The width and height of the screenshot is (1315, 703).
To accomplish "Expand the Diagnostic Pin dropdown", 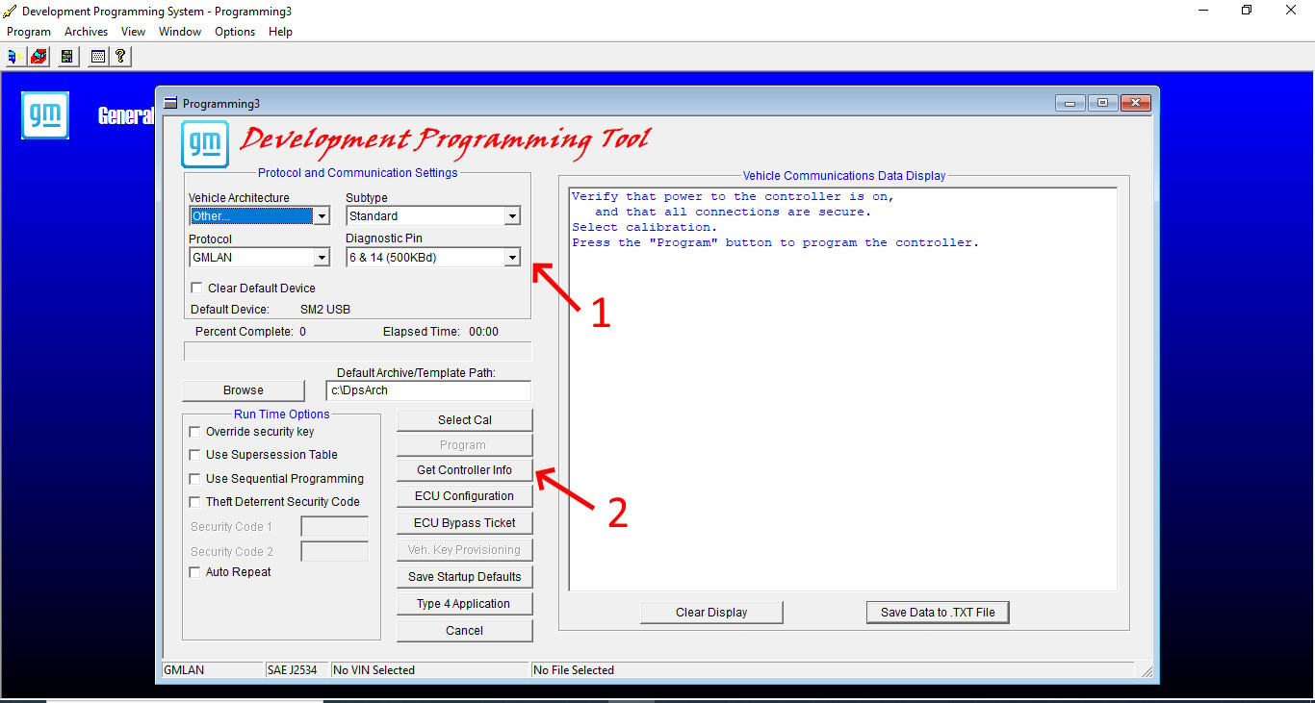I will coord(512,258).
